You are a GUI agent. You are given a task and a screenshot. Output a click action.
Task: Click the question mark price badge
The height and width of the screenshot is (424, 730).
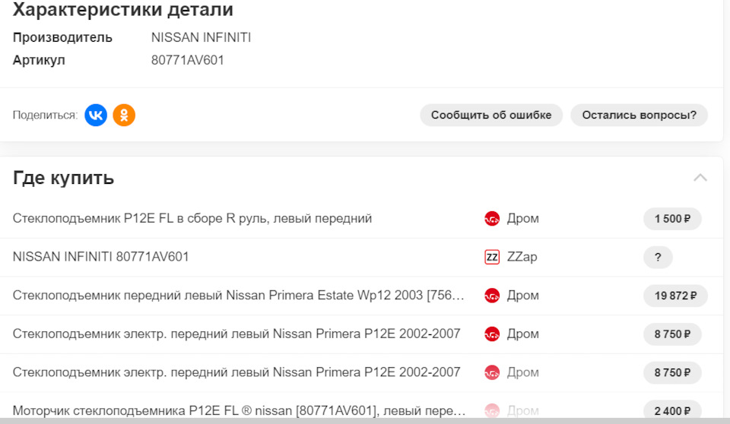[658, 257]
